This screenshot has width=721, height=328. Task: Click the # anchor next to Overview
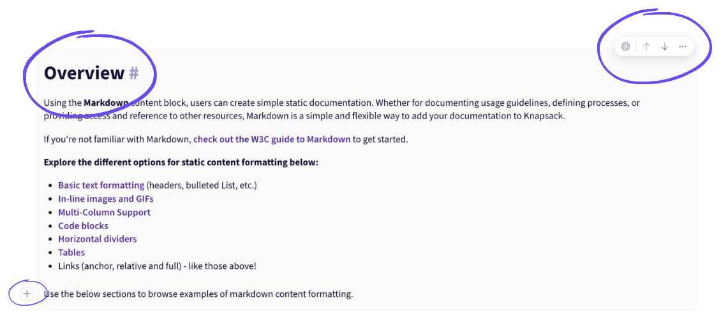[134, 73]
